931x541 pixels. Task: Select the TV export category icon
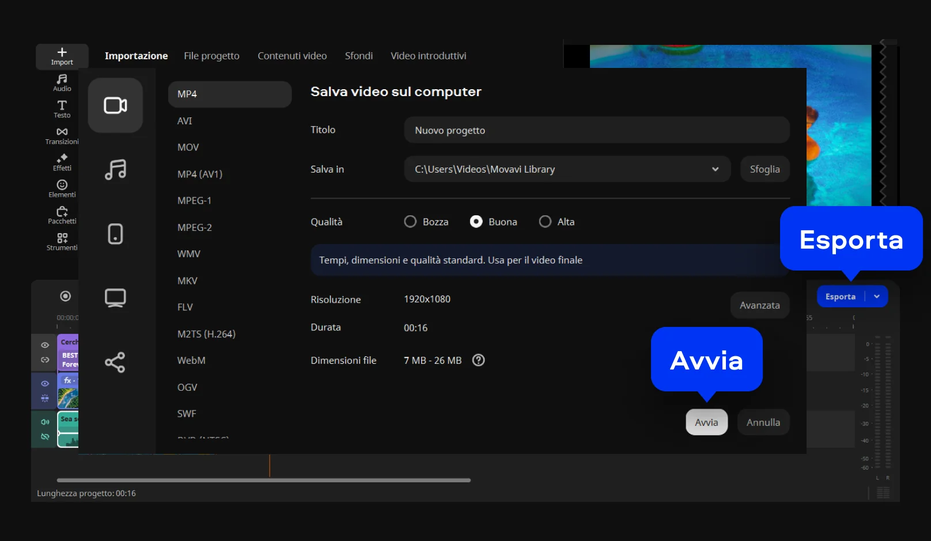(115, 298)
